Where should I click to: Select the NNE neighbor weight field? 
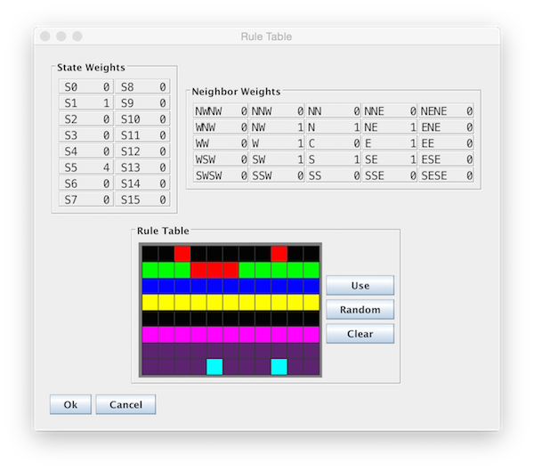[x=390, y=110]
